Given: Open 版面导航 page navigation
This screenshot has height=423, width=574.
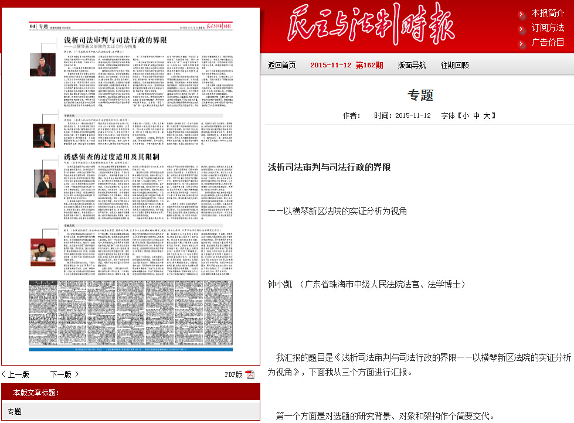Looking at the screenshot, I should (x=412, y=65).
